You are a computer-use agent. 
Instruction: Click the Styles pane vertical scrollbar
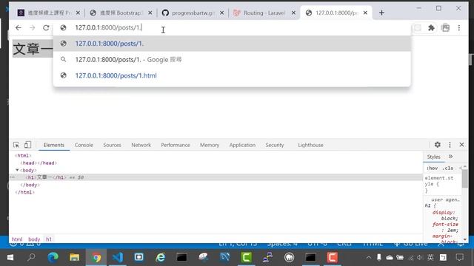pyautogui.click(x=465, y=179)
